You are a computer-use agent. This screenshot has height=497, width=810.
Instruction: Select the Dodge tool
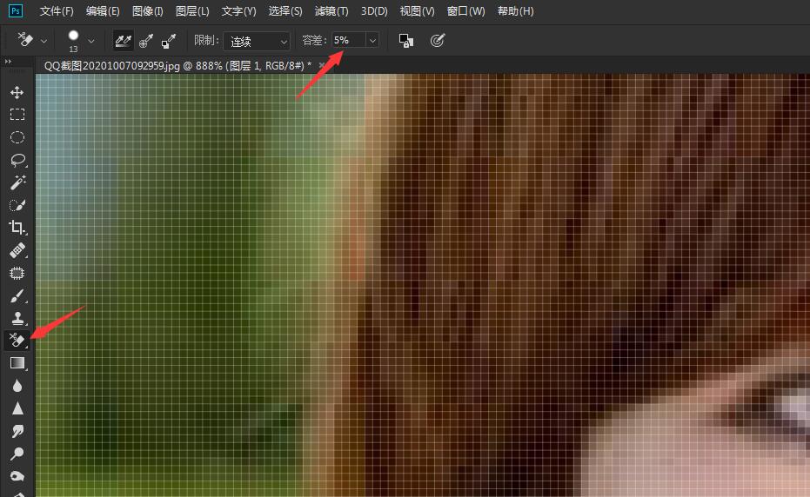coord(17,454)
